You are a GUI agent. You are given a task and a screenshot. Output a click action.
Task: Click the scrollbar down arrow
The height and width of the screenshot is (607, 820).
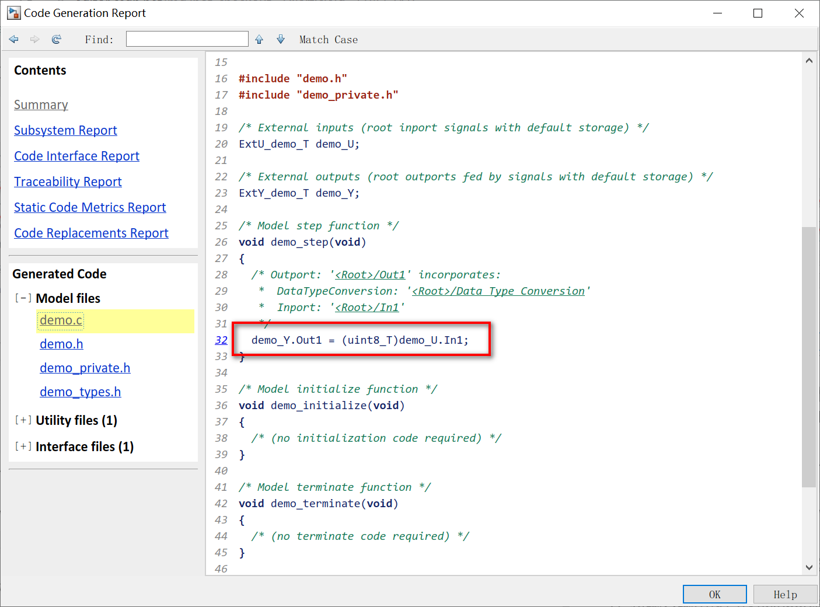pos(809,567)
